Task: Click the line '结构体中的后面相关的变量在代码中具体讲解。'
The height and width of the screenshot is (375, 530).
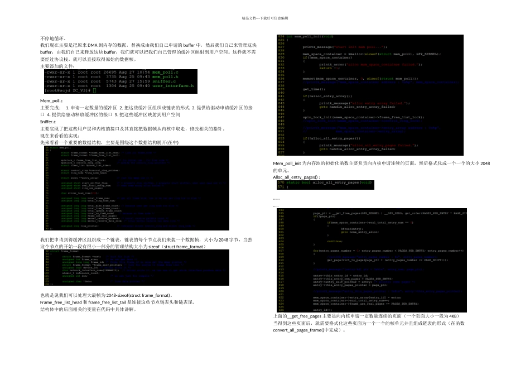Action: 89,309
